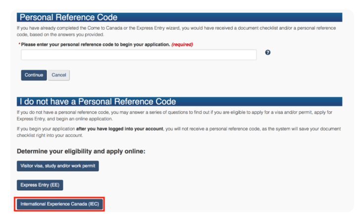The image size is (364, 223).
Task: Click the red '(required)' indicator text
Action: (182, 45)
